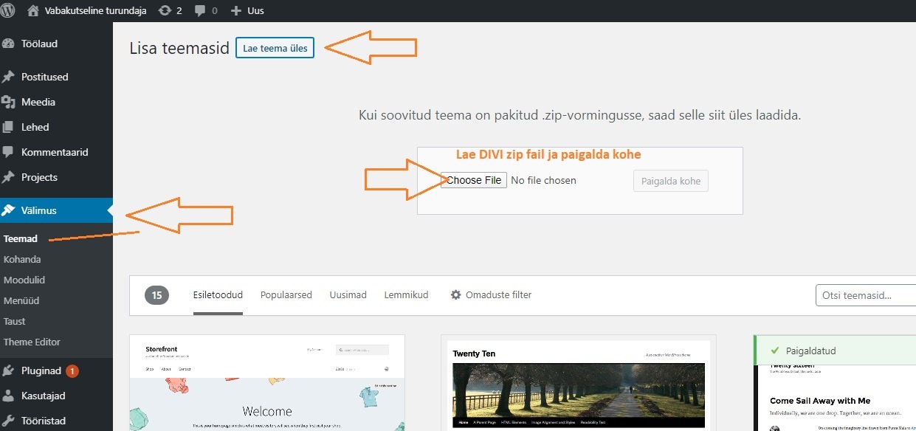Switch to the Uusimad tab
916x431 pixels.
(348, 294)
